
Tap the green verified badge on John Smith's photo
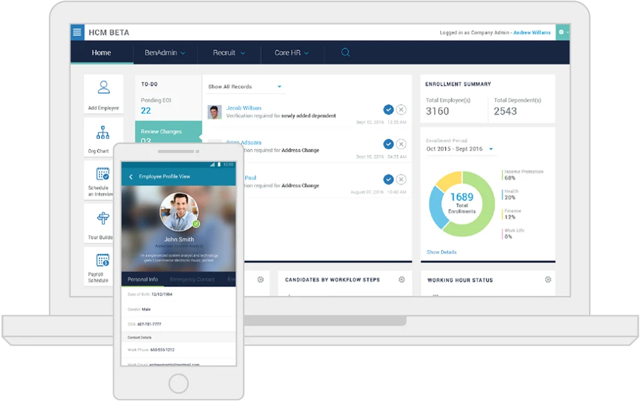coord(196,224)
